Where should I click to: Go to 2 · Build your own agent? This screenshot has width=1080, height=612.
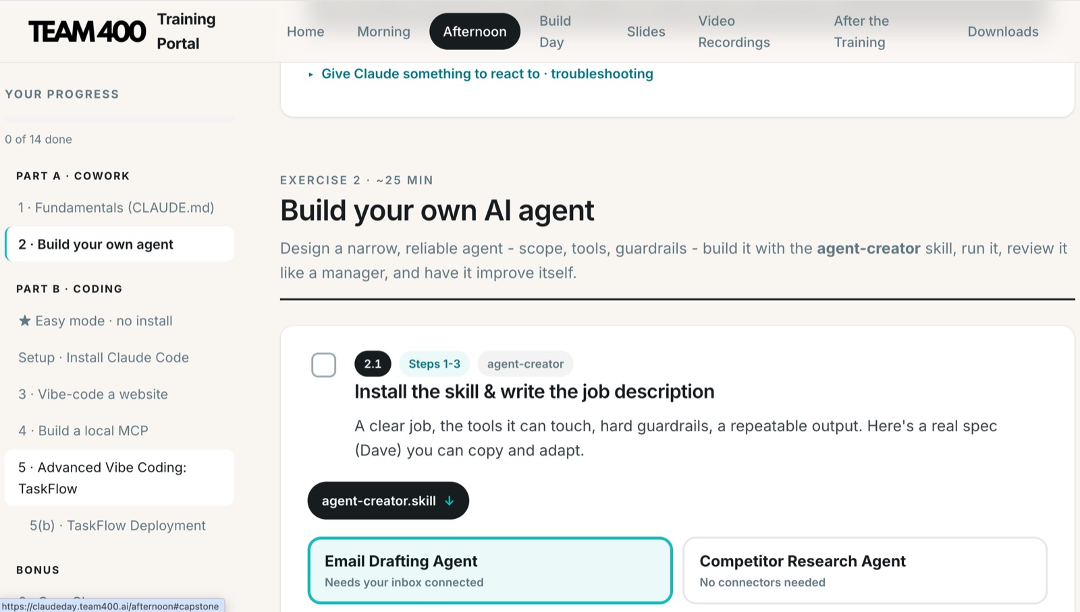(x=119, y=244)
